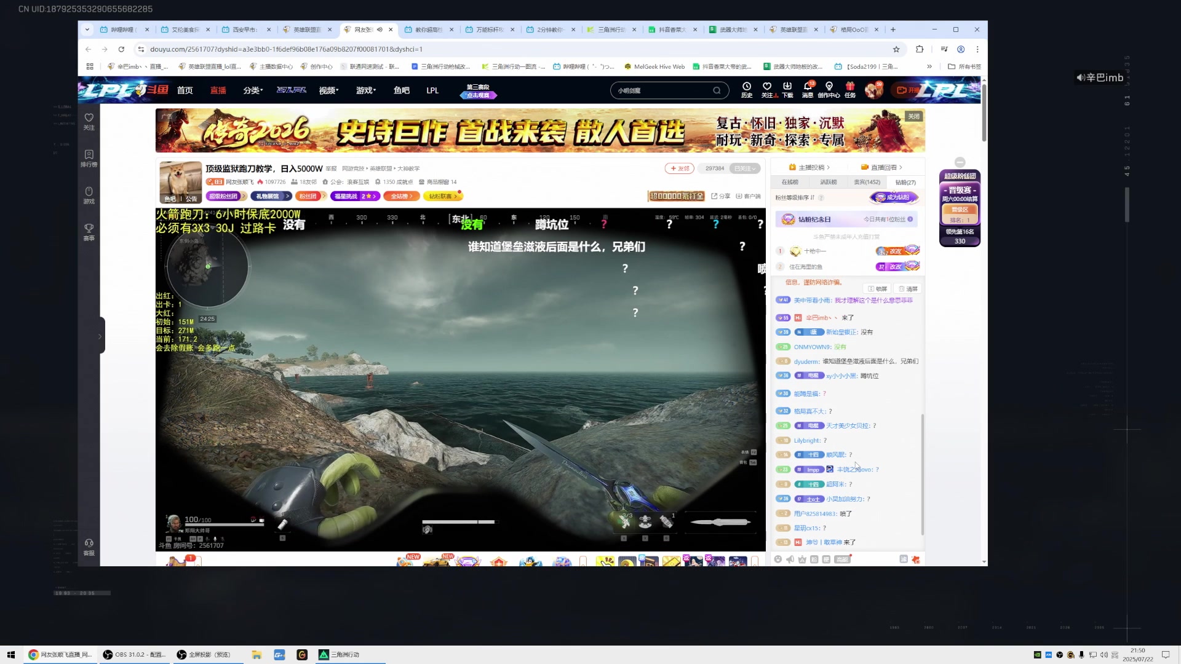Click the 锁屏 lock-scroll toggle in chat

point(878,288)
